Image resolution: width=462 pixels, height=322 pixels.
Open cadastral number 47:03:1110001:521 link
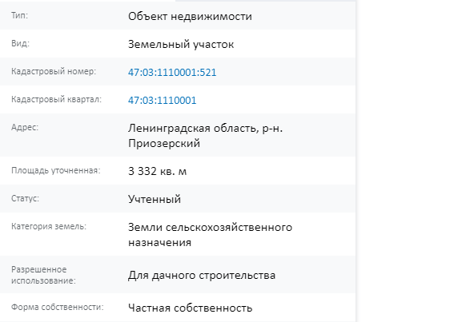point(172,73)
